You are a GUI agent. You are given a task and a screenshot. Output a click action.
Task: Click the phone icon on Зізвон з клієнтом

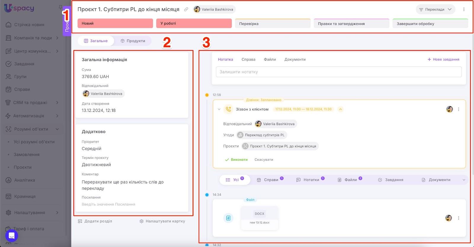(228, 109)
